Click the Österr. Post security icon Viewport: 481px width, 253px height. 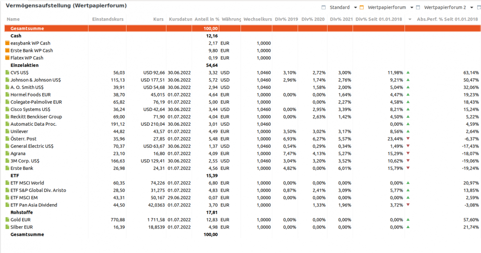click(x=7, y=139)
